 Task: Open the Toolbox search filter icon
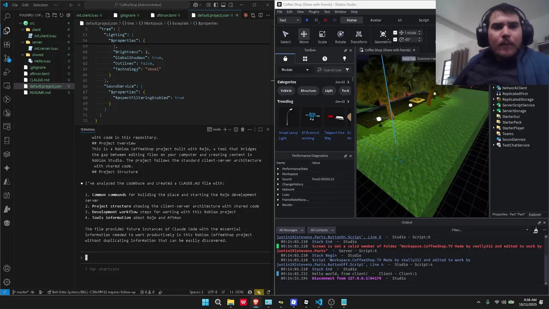coord(347,70)
